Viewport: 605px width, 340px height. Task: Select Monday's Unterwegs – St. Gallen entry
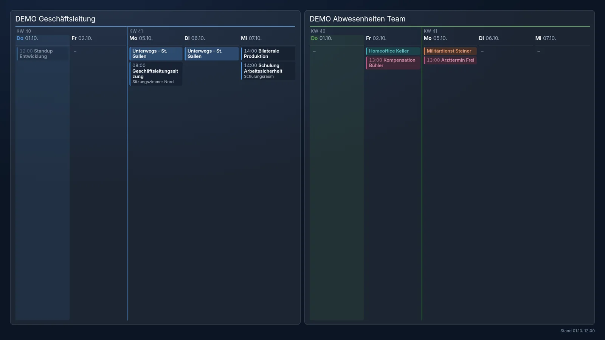point(156,54)
